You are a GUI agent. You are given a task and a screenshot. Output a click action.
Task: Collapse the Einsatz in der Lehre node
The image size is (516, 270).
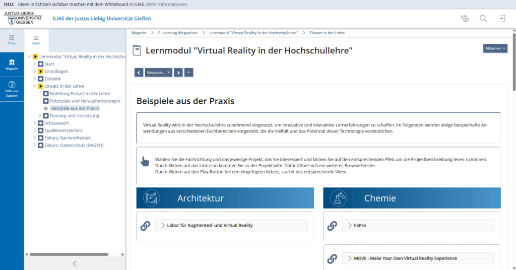click(34, 86)
